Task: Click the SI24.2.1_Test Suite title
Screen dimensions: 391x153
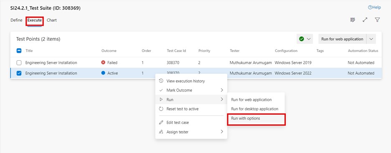Action: (46, 8)
